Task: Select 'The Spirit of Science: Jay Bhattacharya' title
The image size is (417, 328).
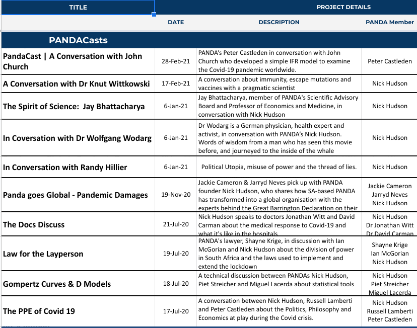Action: 78,106
